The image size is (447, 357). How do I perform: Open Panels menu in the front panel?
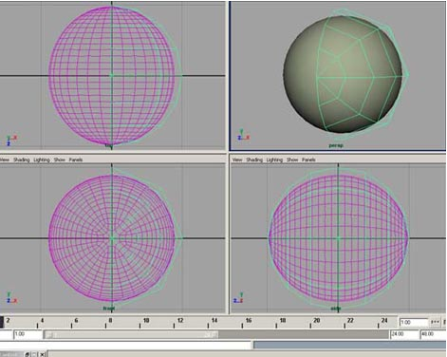click(x=76, y=160)
